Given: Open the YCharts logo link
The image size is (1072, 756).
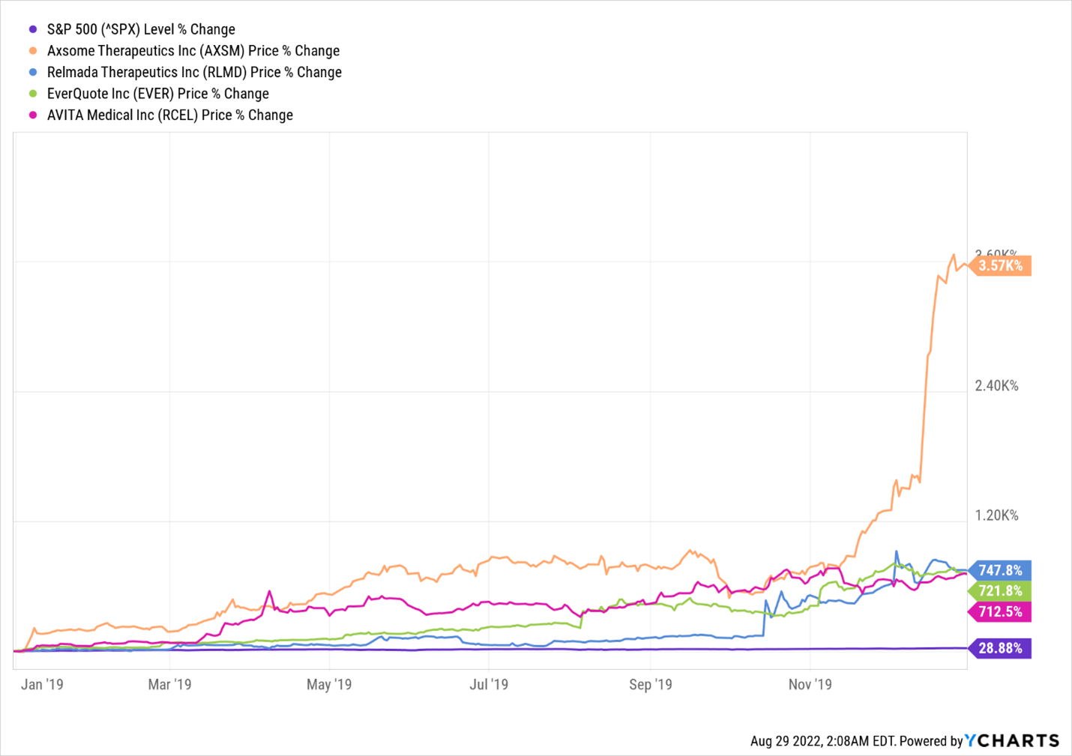Looking at the screenshot, I should pyautogui.click(x=1012, y=741).
